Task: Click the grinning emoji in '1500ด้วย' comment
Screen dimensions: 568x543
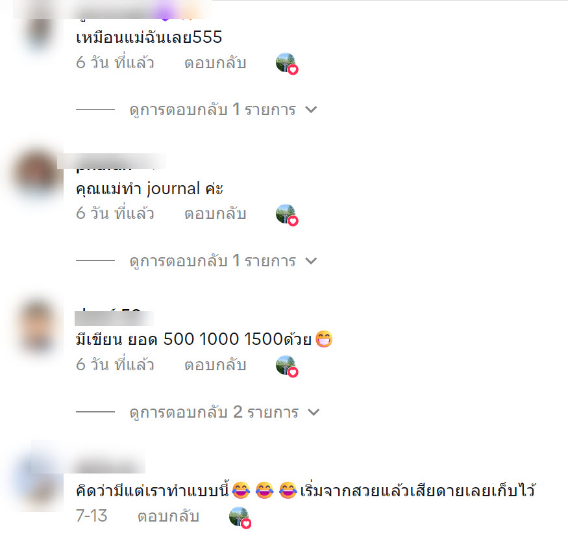Action: point(324,339)
